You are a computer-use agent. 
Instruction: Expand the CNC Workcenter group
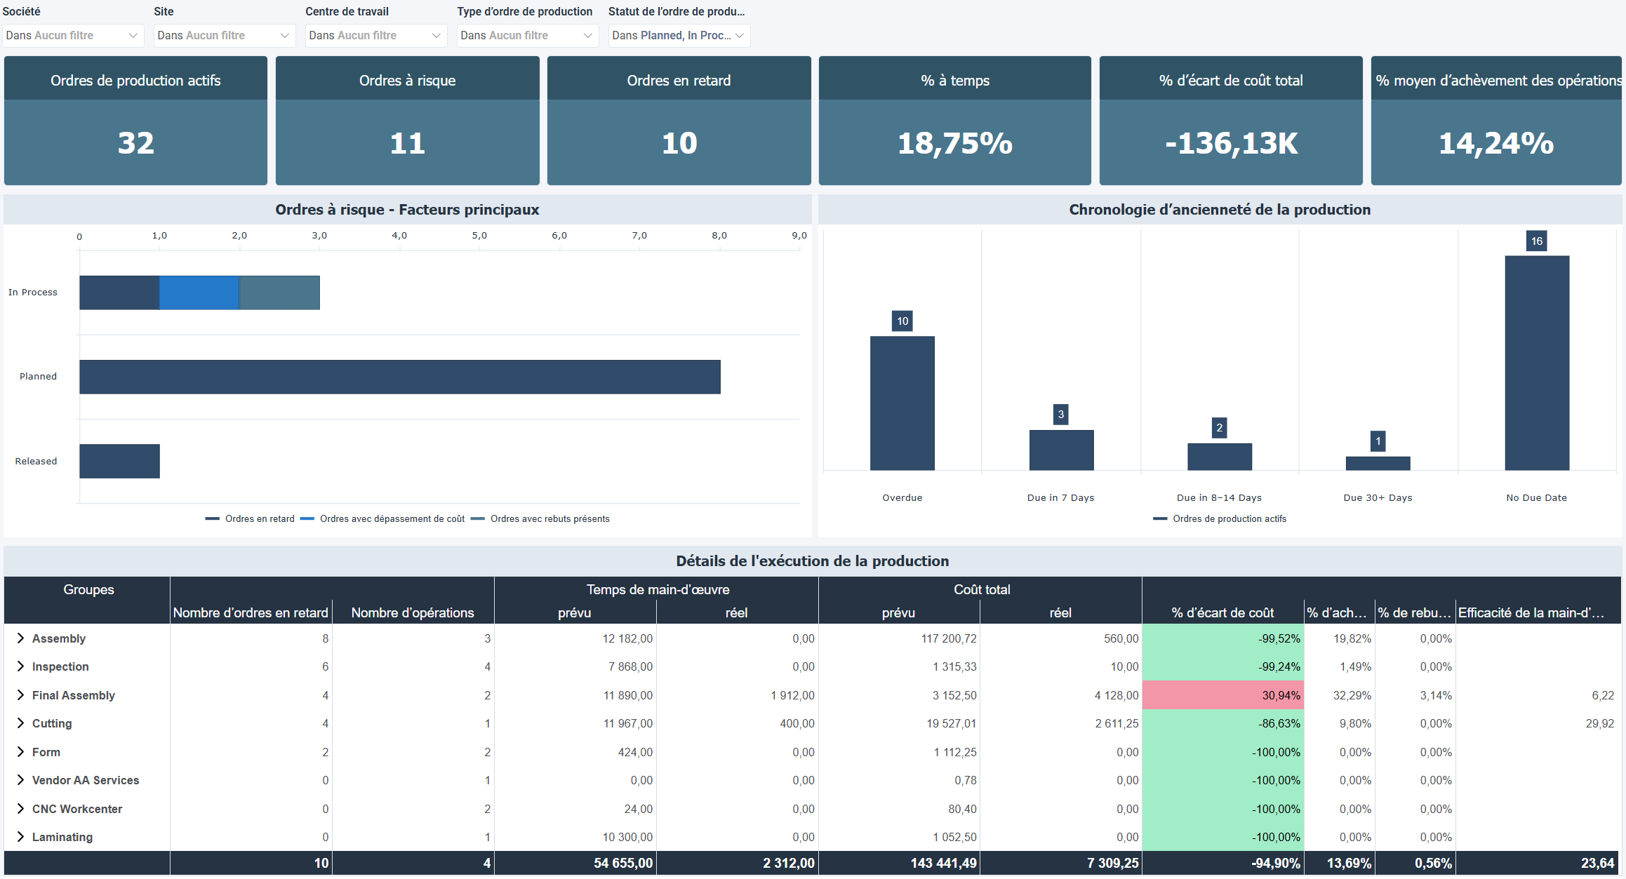20,809
